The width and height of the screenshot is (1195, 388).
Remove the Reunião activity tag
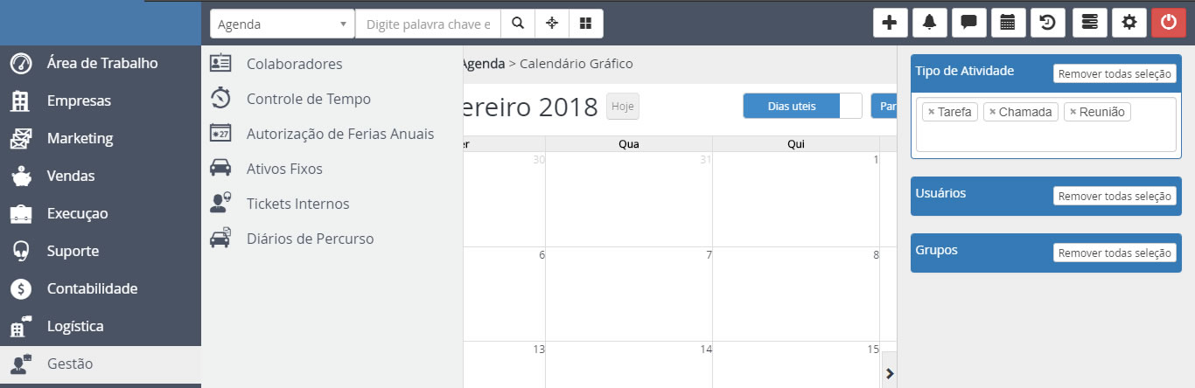[1073, 112]
